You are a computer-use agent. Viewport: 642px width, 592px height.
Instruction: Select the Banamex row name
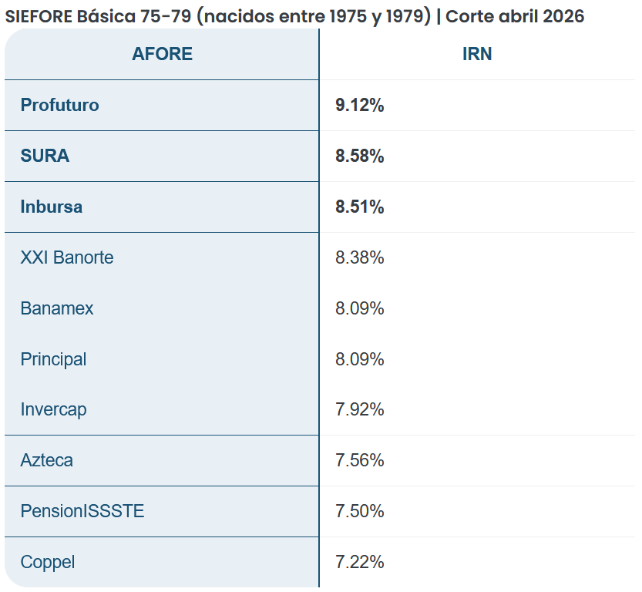click(57, 308)
